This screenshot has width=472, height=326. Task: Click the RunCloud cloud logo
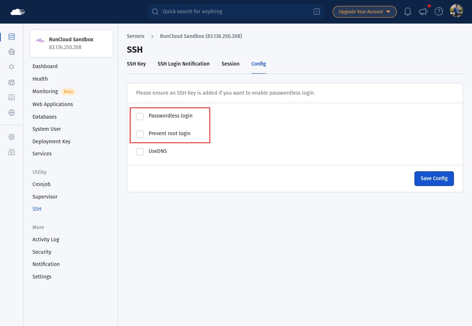tap(18, 12)
